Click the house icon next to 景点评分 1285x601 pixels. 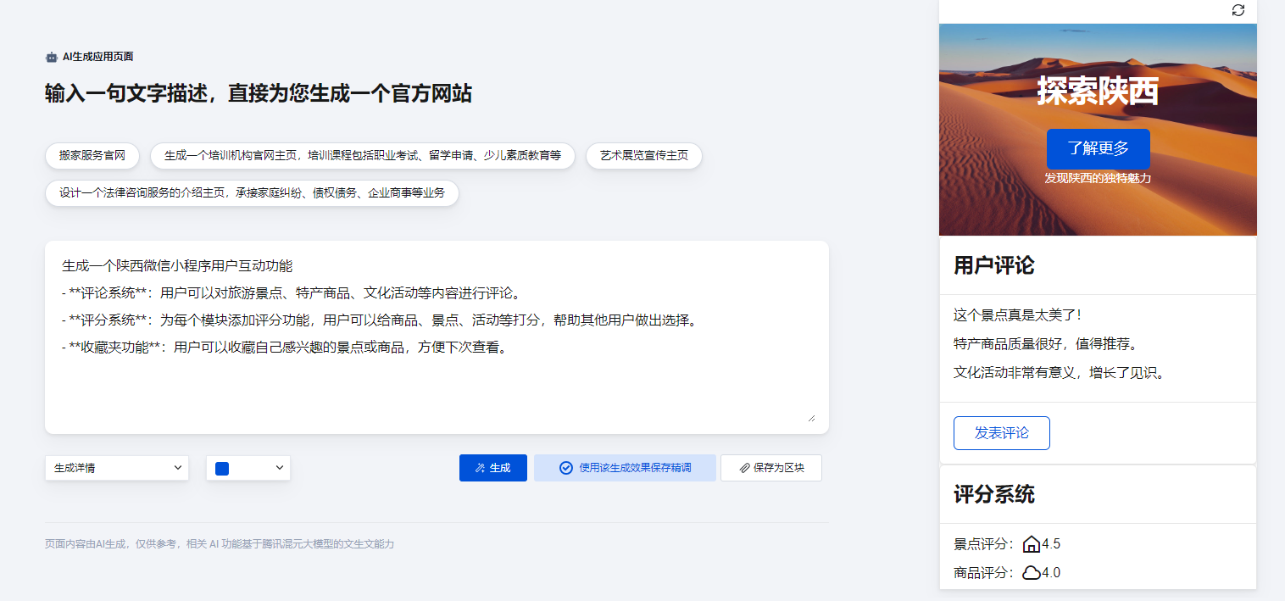[1032, 544]
